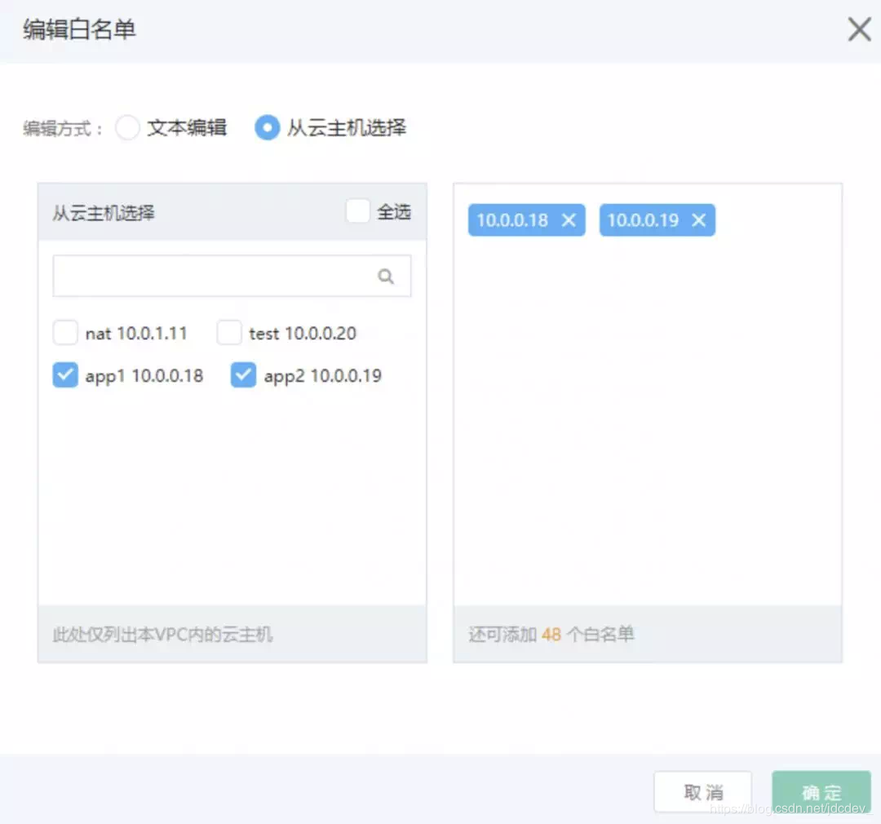Remove the 10.0.0.18 whitelist tag

pyautogui.click(x=569, y=219)
